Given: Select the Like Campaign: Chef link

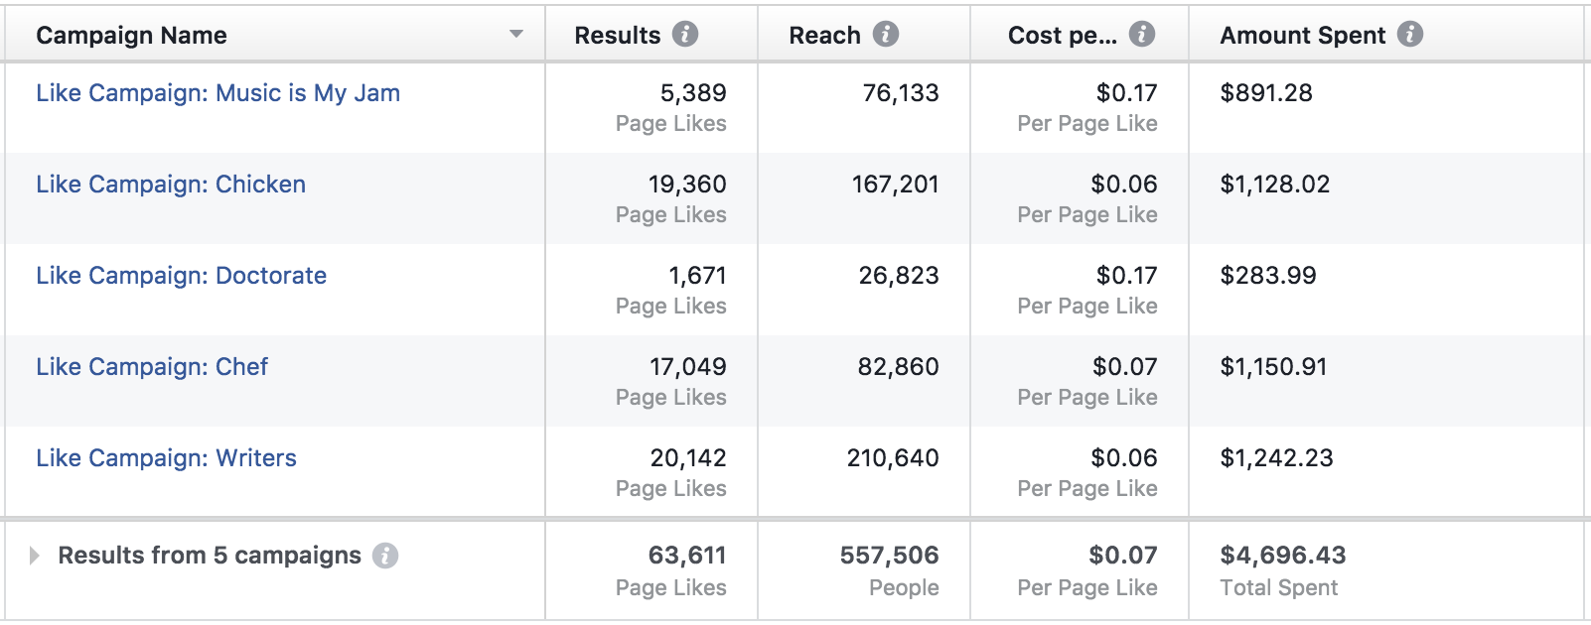Looking at the screenshot, I should coord(152,367).
